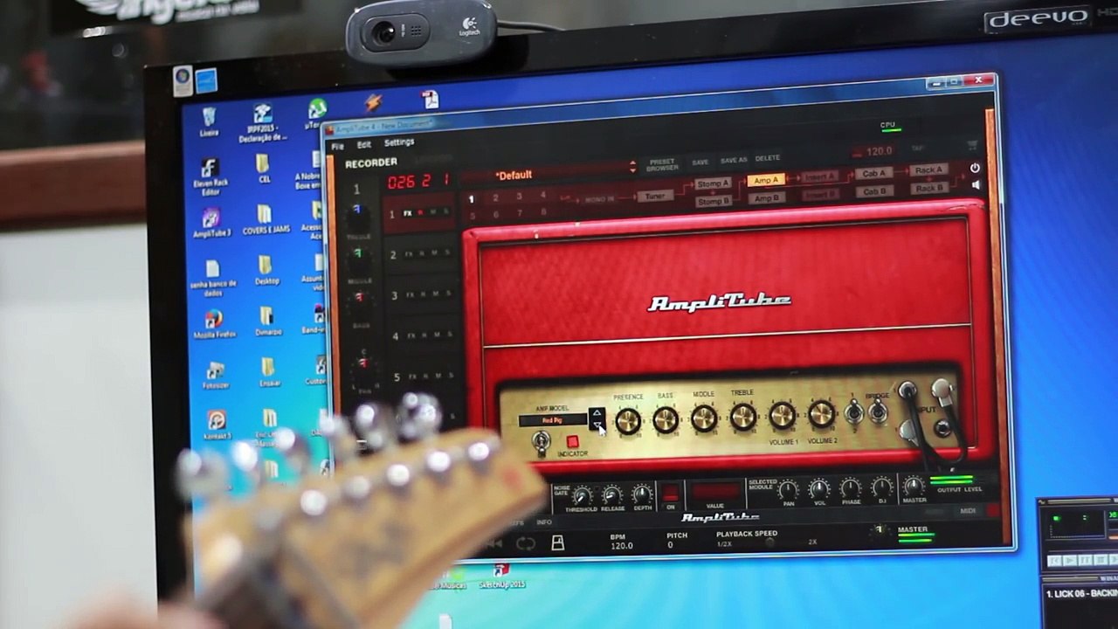Open the AmpliTube shopping cart icon

[972, 145]
